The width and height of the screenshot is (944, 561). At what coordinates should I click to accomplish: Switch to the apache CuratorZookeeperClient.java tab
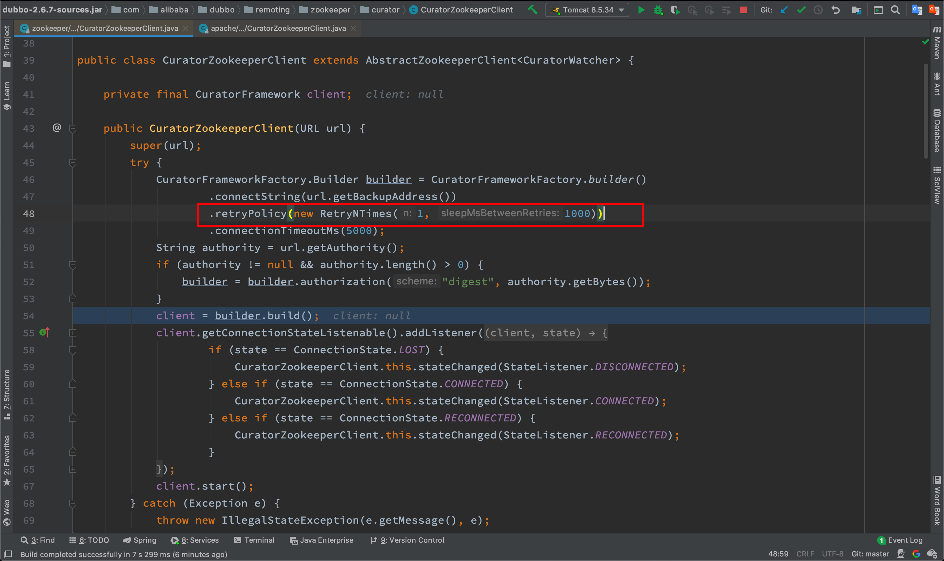tap(278, 29)
